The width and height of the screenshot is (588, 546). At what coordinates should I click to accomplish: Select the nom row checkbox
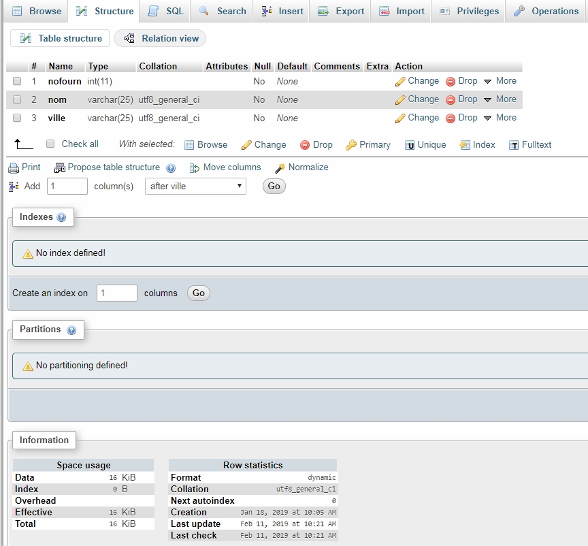coord(17,99)
